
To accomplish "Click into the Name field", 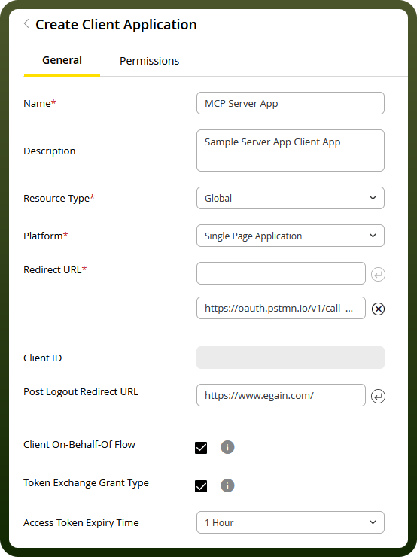I will pos(291,103).
